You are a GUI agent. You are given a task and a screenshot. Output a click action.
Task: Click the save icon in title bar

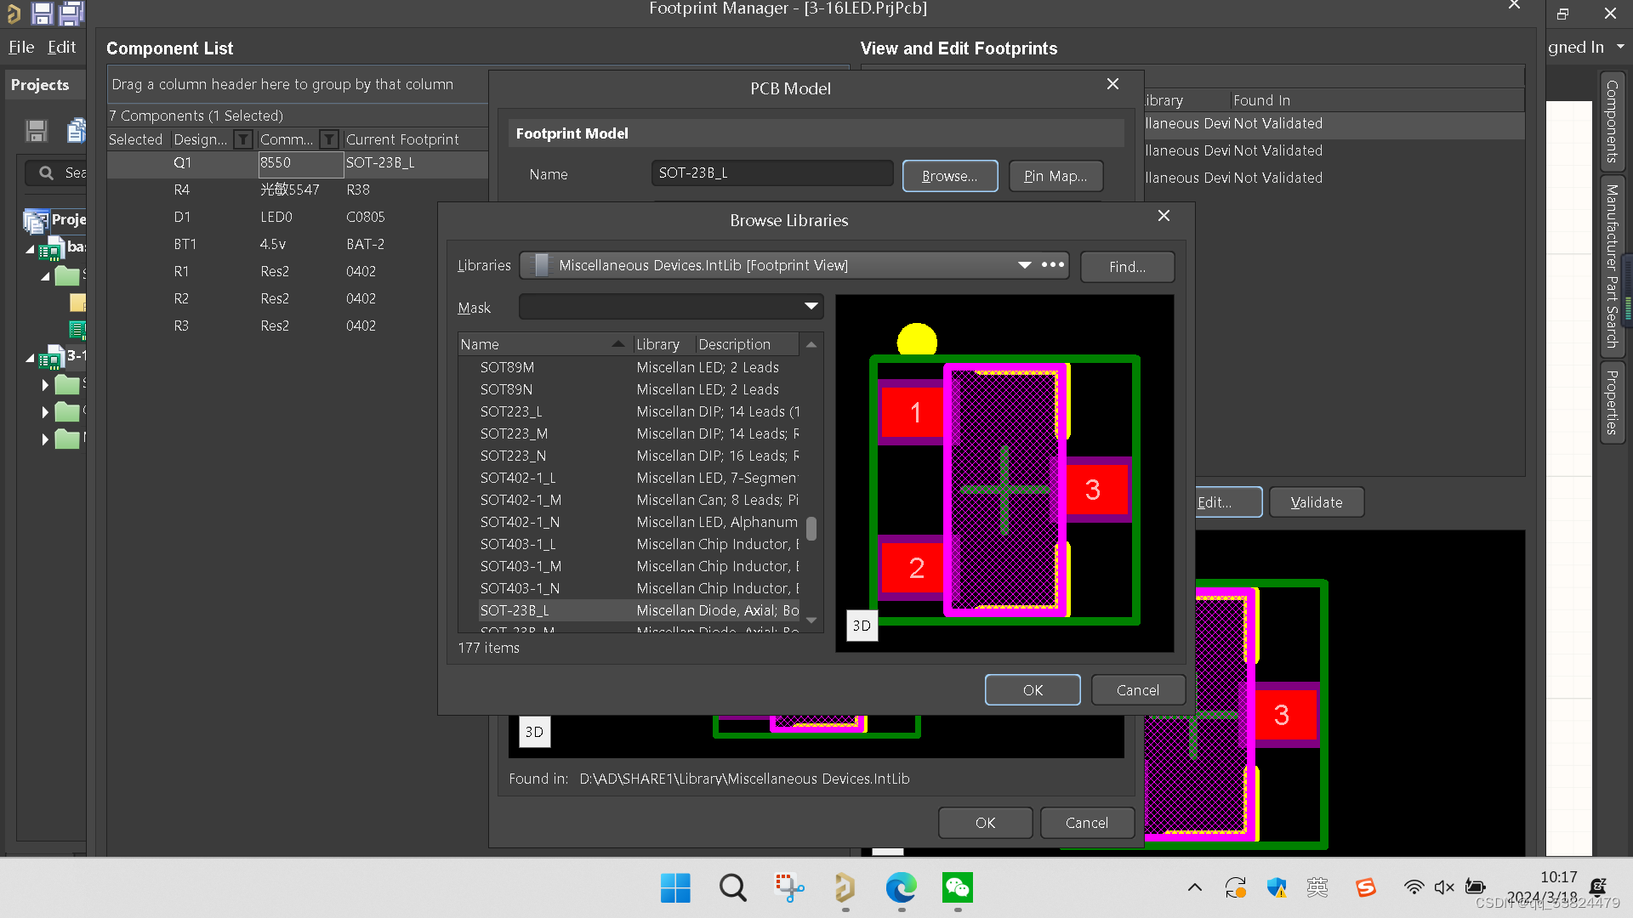(x=42, y=13)
